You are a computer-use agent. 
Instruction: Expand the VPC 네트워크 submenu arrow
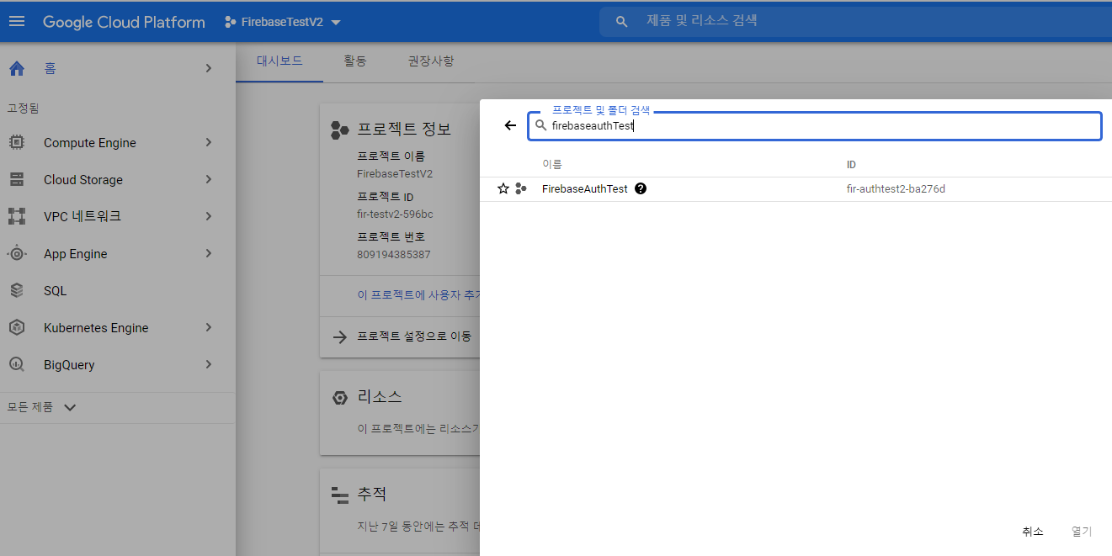click(209, 216)
